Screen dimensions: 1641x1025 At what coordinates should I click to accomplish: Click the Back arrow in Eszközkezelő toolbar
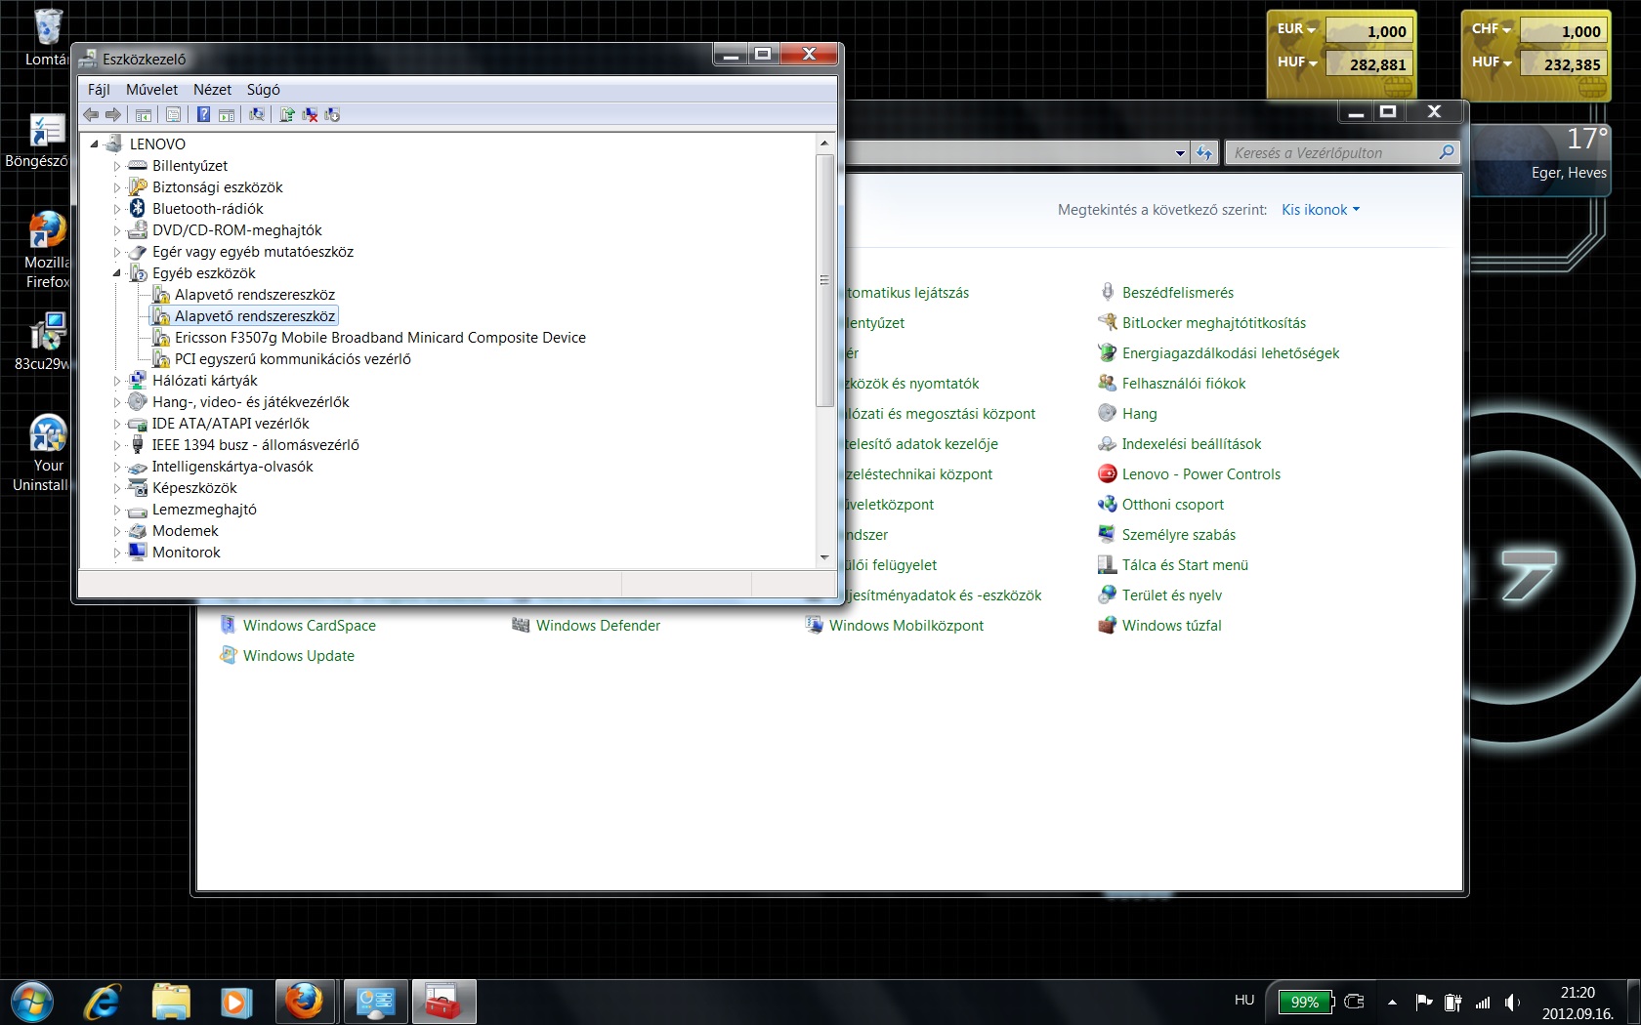[91, 114]
